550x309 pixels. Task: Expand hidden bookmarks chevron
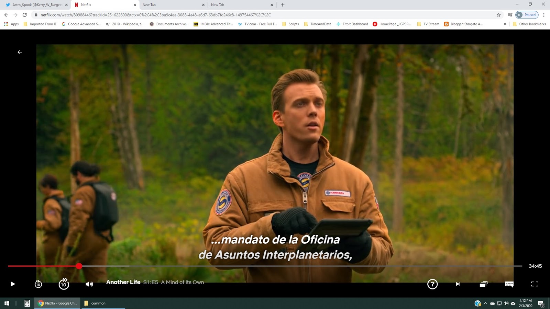(505, 24)
